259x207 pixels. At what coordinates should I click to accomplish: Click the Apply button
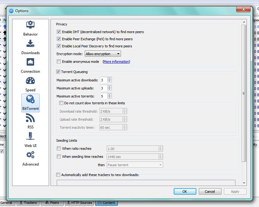click(x=235, y=191)
